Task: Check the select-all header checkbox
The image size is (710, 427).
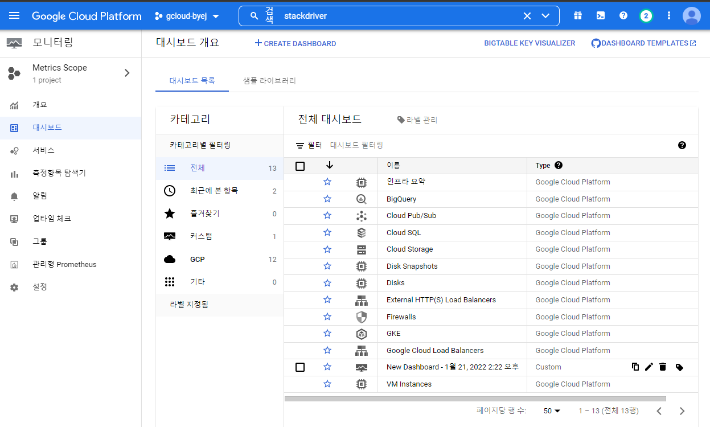Action: (300, 166)
